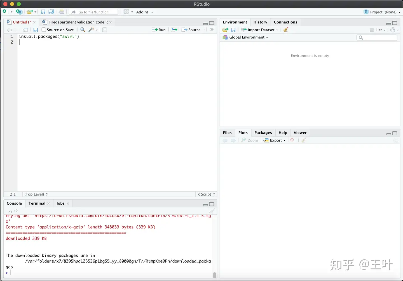
Task: Minimize the Plots pane
Action: tap(388, 134)
